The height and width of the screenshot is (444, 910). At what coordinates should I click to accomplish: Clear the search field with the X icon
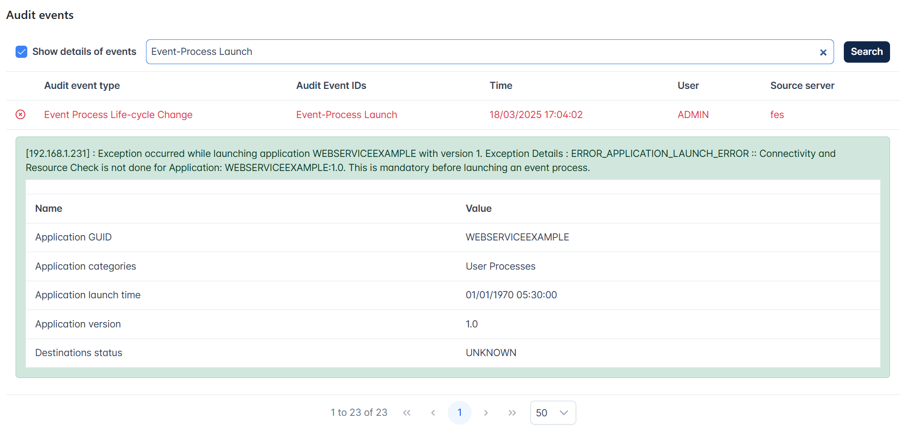(x=823, y=52)
